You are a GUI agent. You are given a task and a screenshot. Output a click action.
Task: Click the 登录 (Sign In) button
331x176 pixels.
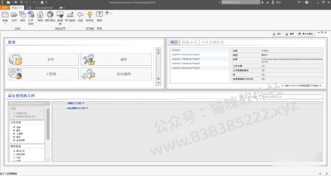[276, 2]
